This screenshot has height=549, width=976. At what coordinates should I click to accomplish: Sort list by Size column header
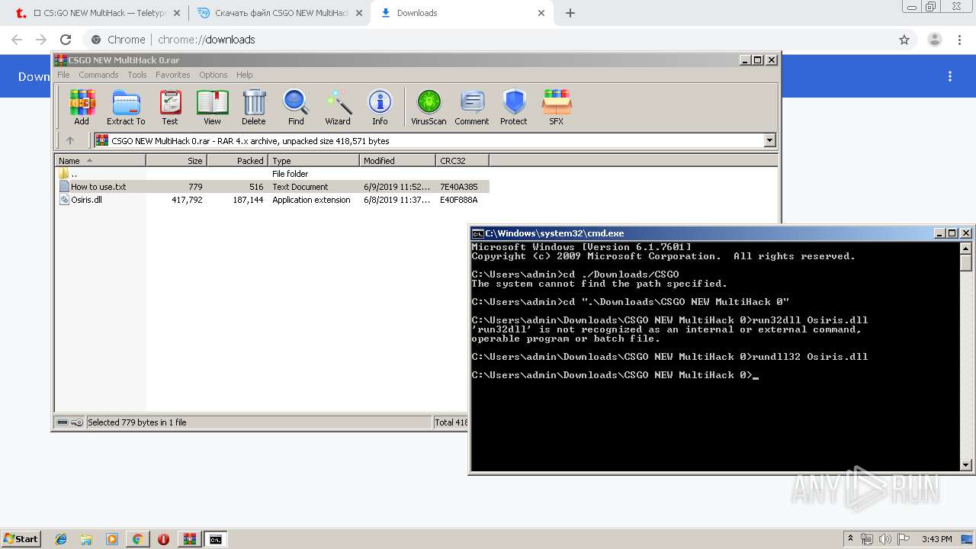click(176, 161)
